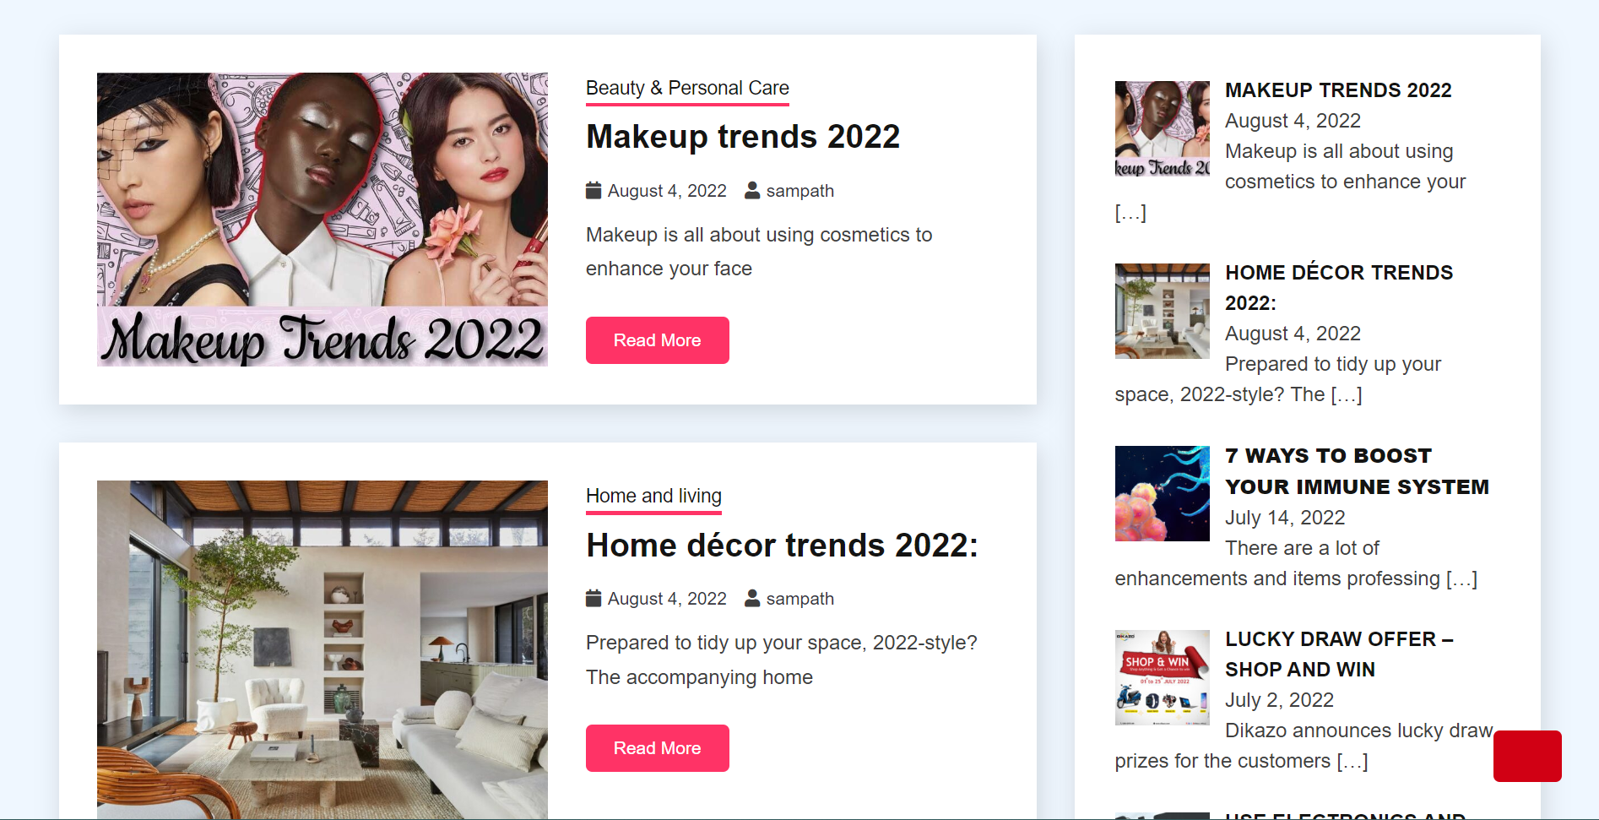The width and height of the screenshot is (1599, 820).
Task: Open sidebar Shop & Win thumbnail
Action: click(1162, 677)
